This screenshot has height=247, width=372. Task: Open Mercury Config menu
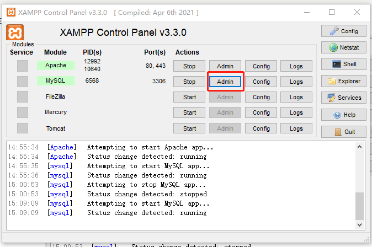coord(261,112)
